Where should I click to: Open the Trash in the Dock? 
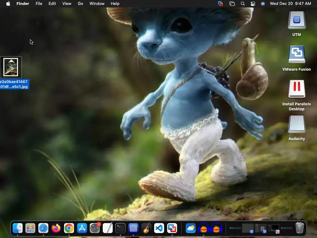(x=300, y=228)
